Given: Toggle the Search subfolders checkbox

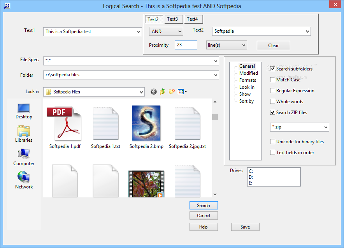Looking at the screenshot, I should [272, 69].
